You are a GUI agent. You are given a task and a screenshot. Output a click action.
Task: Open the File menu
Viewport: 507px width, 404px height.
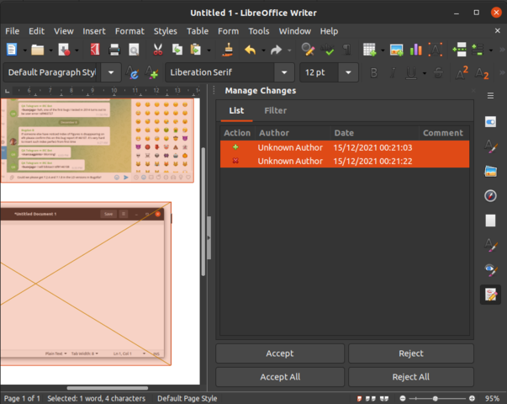[x=13, y=31]
